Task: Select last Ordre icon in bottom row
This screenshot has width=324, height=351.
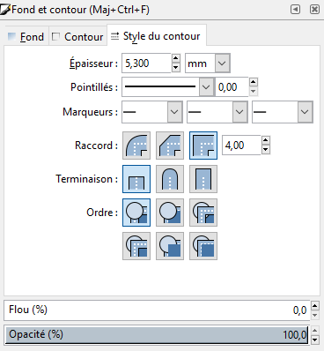Action: point(203,246)
